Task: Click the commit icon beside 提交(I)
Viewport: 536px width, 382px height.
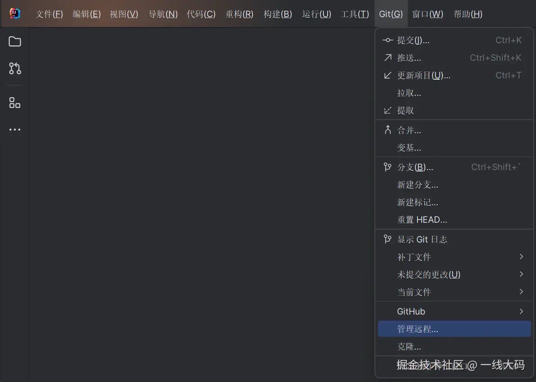Action: [387, 40]
